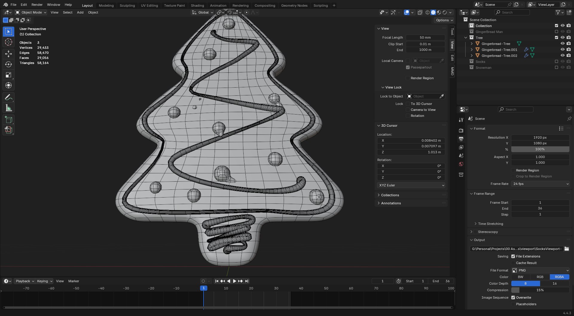The width and height of the screenshot is (574, 316).
Task: Open the viewport Add menu
Action: tap(80, 13)
